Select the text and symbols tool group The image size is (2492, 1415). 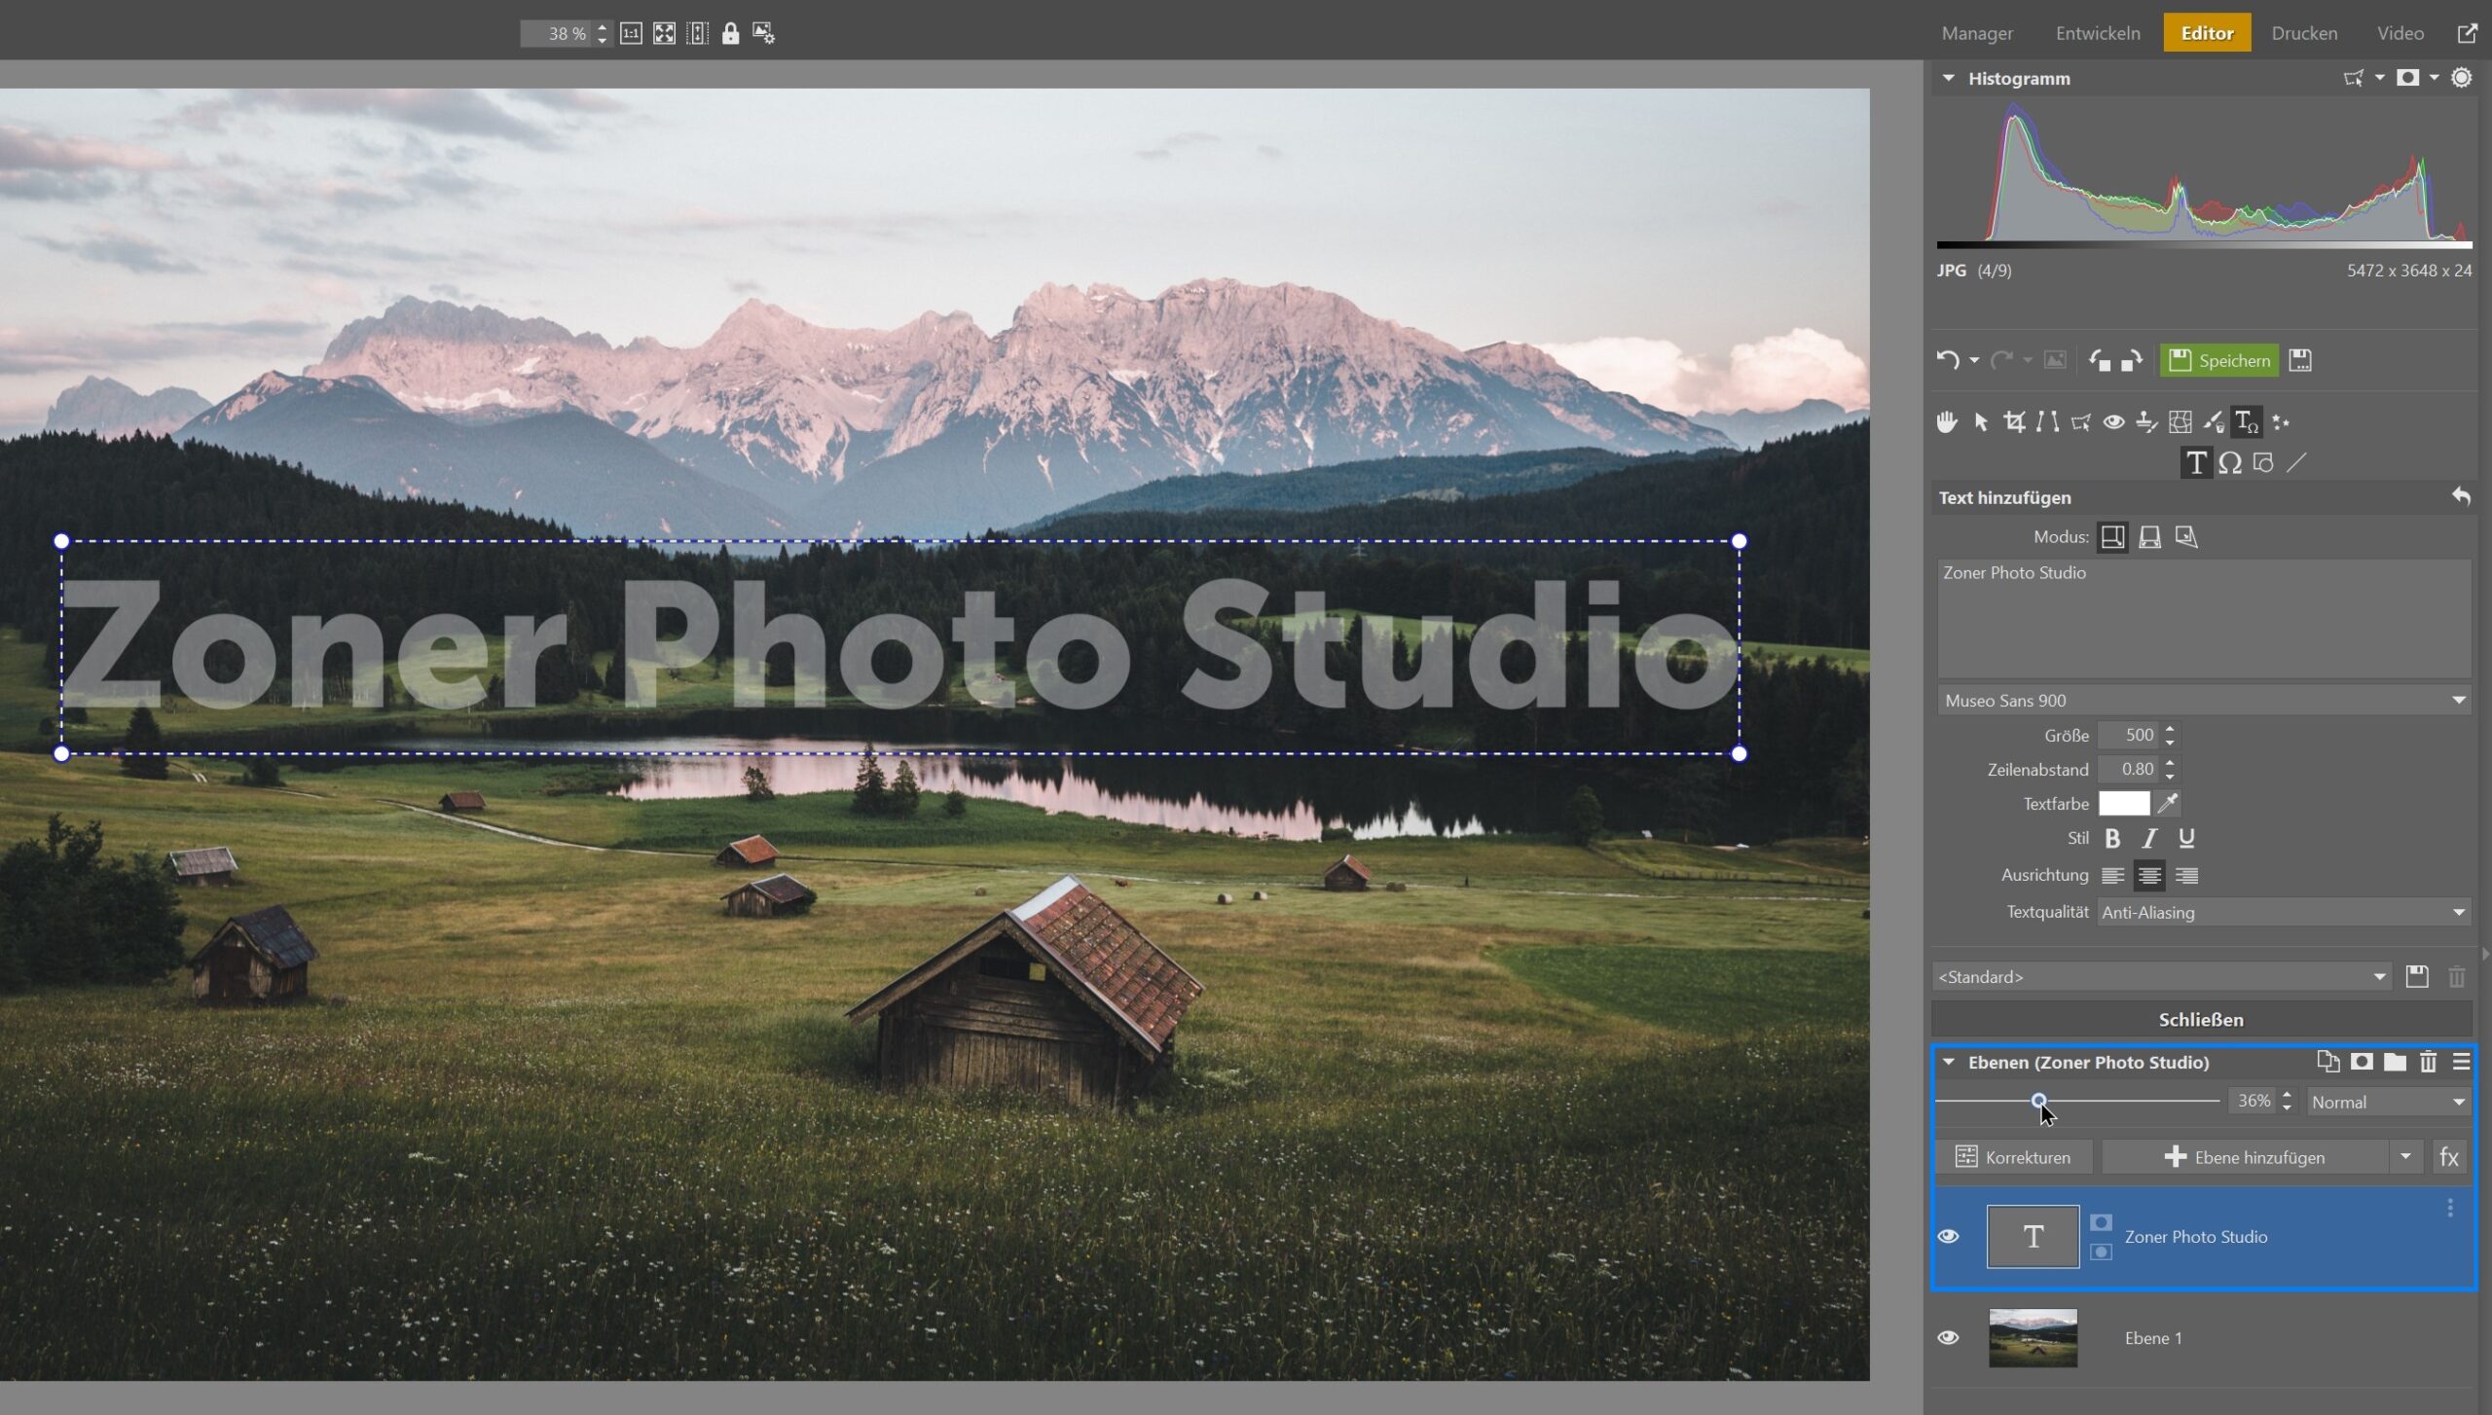tap(2247, 421)
